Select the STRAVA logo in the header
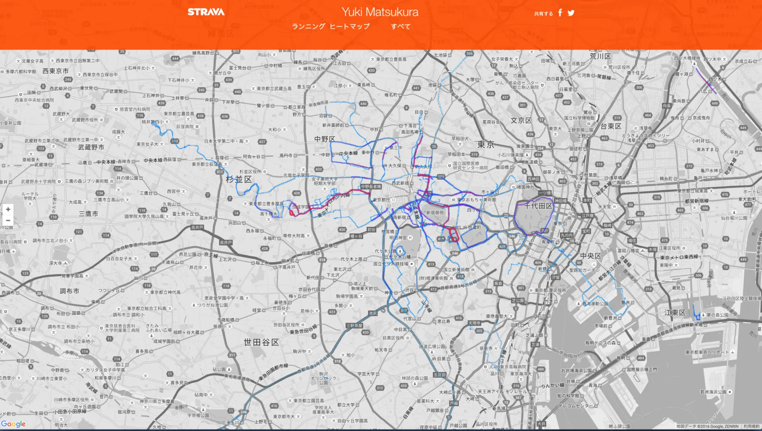This screenshot has width=762, height=431. pyautogui.click(x=205, y=12)
